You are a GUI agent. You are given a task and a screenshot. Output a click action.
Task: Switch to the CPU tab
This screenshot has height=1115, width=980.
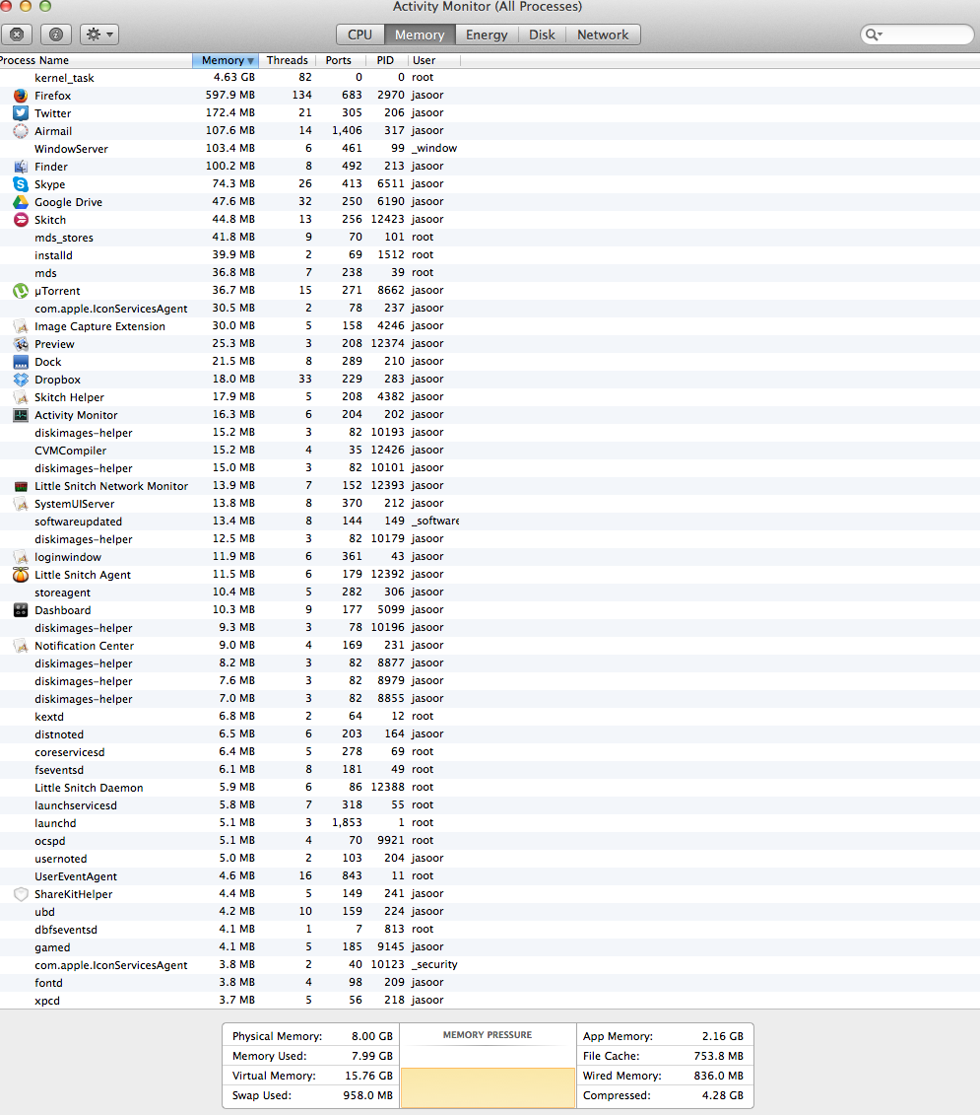tap(359, 35)
